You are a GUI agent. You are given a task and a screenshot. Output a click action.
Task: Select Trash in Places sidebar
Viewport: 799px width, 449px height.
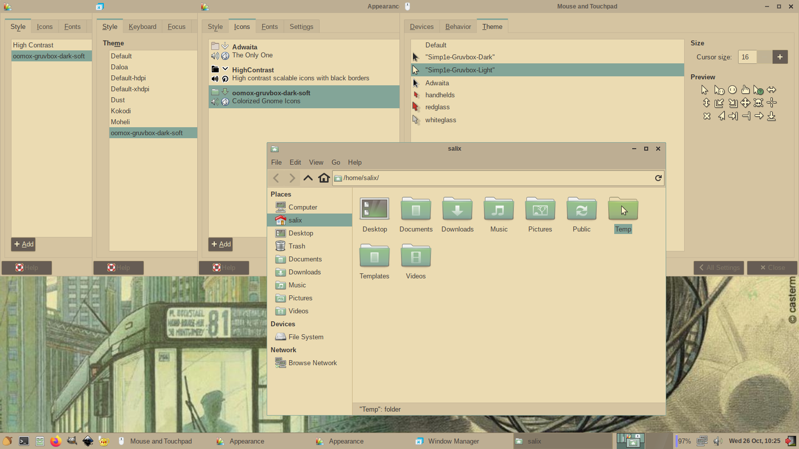pos(310,246)
